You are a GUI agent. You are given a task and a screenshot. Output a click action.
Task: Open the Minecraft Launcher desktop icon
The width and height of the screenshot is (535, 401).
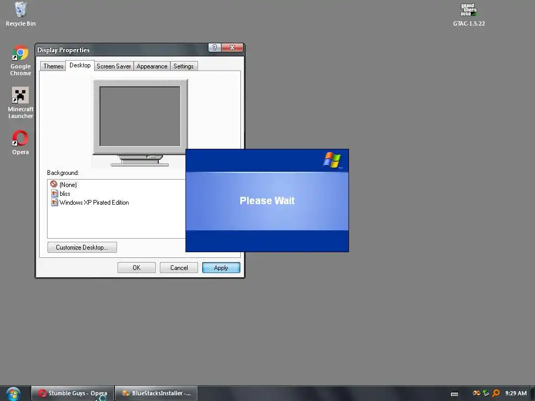point(20,103)
